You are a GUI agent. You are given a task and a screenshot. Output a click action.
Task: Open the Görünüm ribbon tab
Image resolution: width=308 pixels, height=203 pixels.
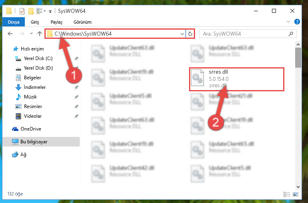pyautogui.click(x=83, y=22)
